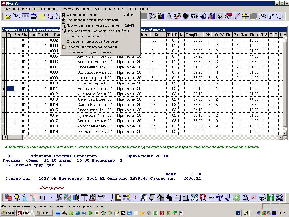Click the handshake icon in bottom toolbar

[x=262, y=198]
